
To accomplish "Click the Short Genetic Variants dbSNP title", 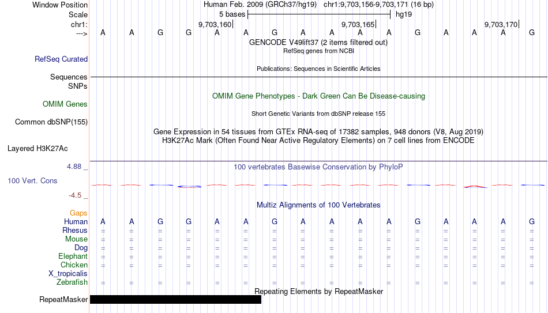I will click(318, 114).
